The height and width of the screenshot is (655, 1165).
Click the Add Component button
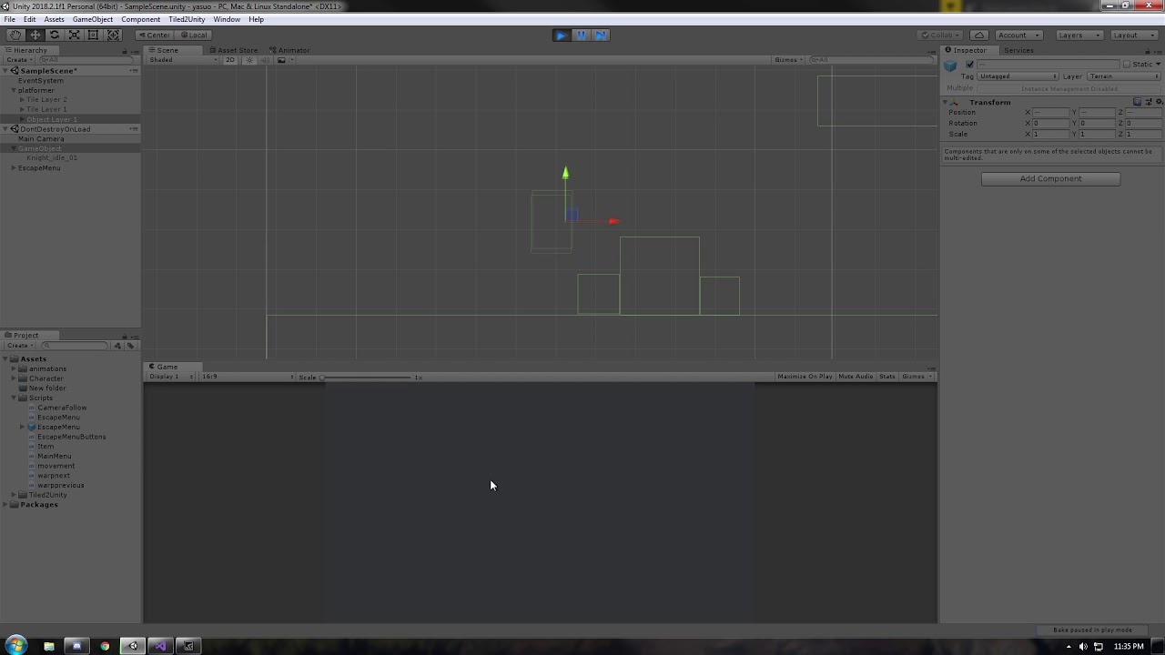(x=1050, y=178)
